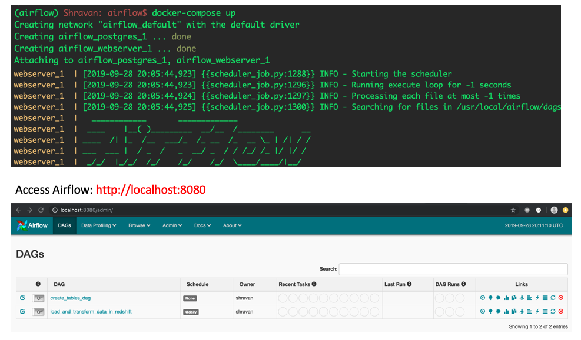Expand the Admin menu
Image resolution: width=581 pixels, height=340 pixels.
click(x=172, y=225)
